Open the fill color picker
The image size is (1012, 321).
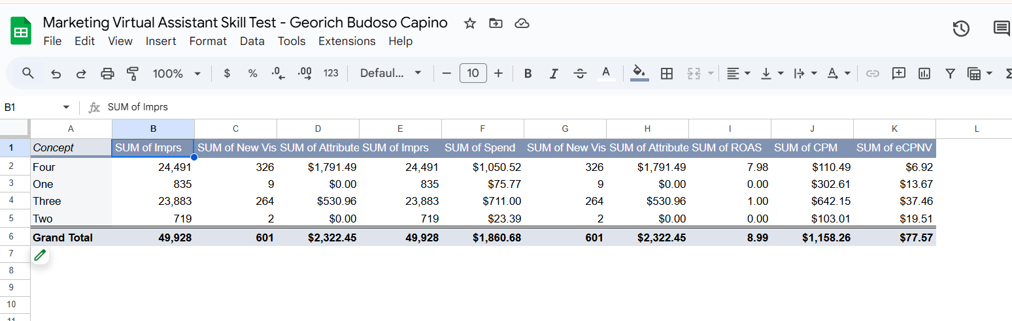coord(639,74)
